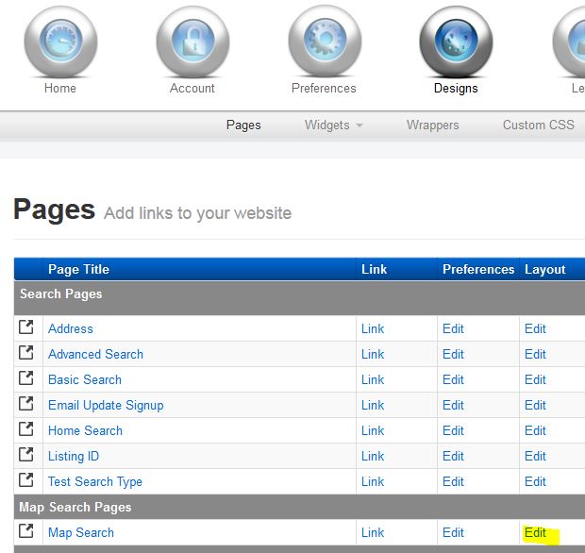Image resolution: width=585 pixels, height=553 pixels.
Task: Edit Preferences for Address page
Action: click(x=453, y=328)
